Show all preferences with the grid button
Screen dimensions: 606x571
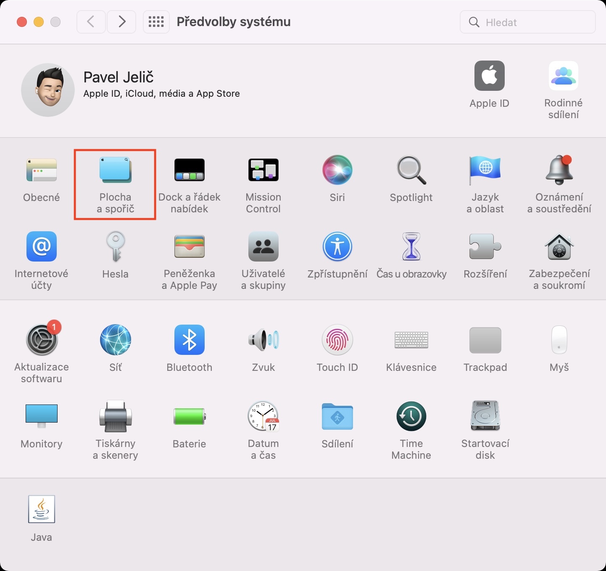(156, 22)
